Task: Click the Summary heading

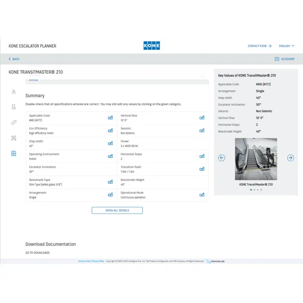Action: click(x=35, y=96)
